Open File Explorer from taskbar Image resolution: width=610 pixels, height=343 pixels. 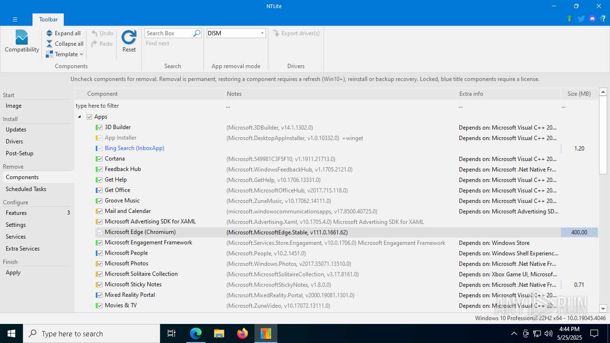(x=219, y=333)
